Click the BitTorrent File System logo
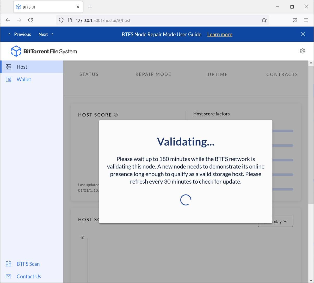The image size is (314, 283). (x=44, y=51)
